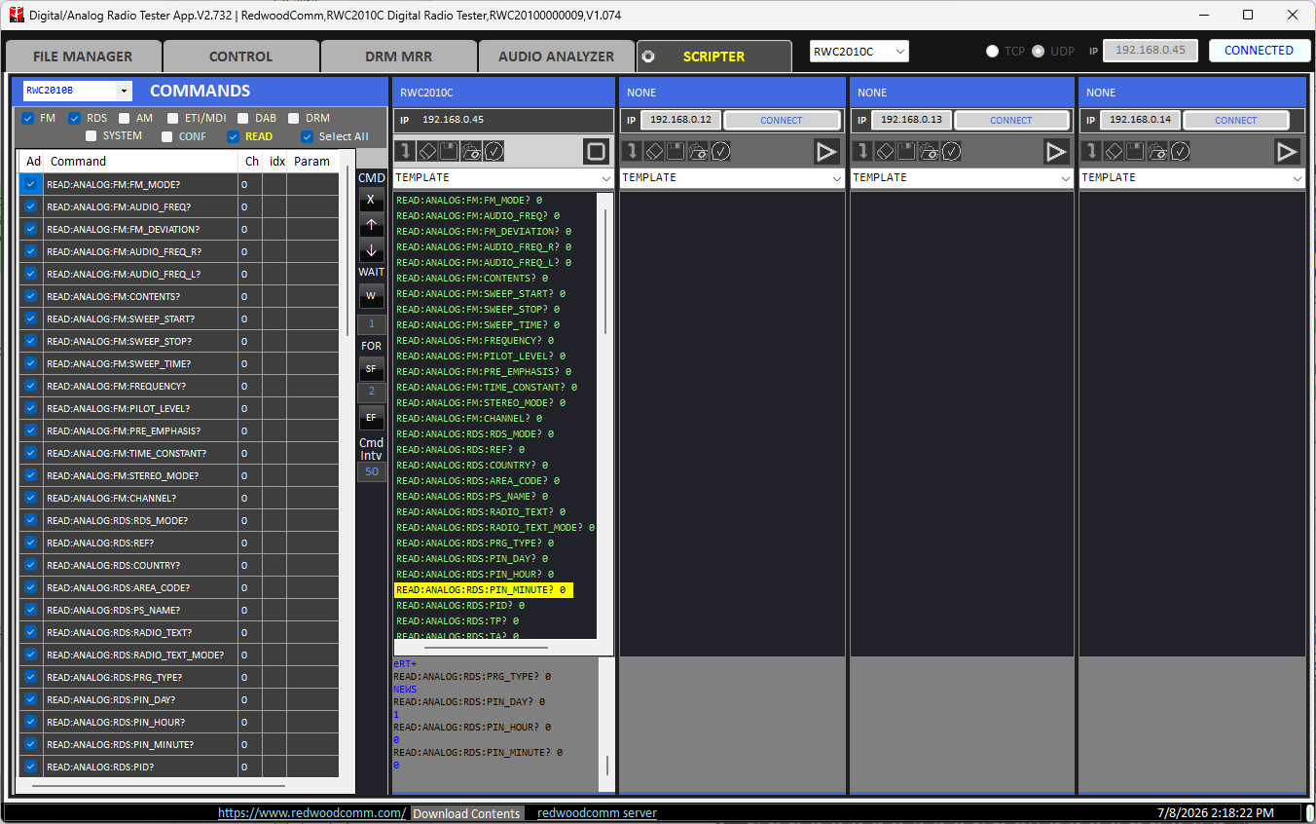This screenshot has width=1316, height=824.
Task: Click the checkmark icon in the 192.168.0.13 panel
Action: [952, 151]
